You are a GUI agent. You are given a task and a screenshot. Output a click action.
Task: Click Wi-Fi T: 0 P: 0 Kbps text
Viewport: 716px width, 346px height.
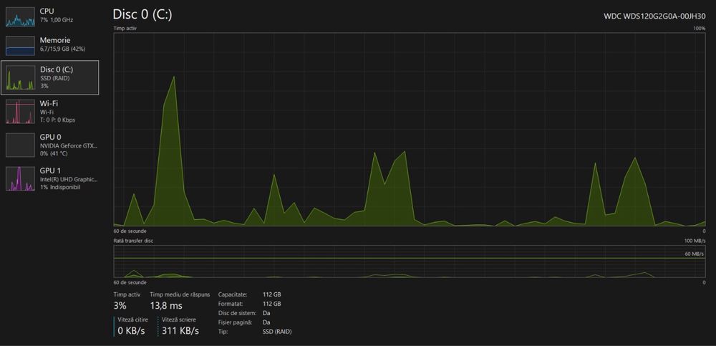[x=57, y=120]
